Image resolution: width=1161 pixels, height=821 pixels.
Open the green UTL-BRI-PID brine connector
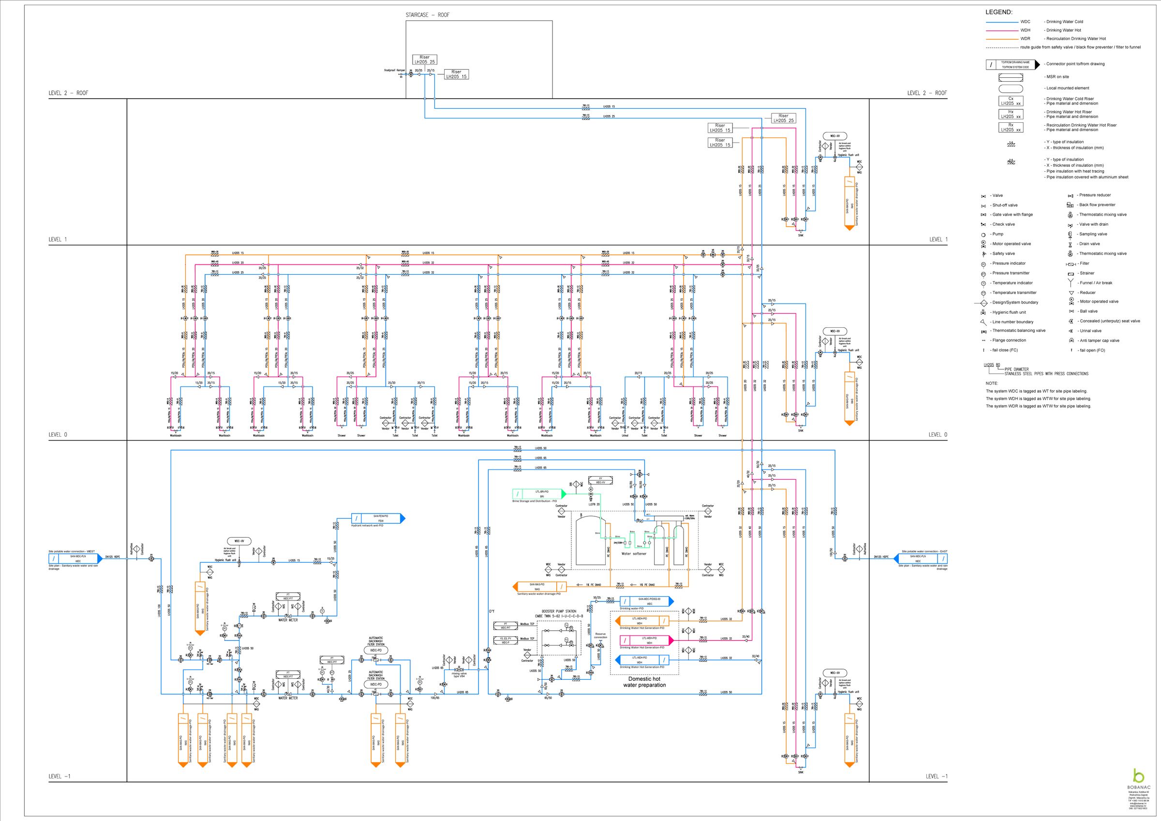pyautogui.click(x=538, y=493)
